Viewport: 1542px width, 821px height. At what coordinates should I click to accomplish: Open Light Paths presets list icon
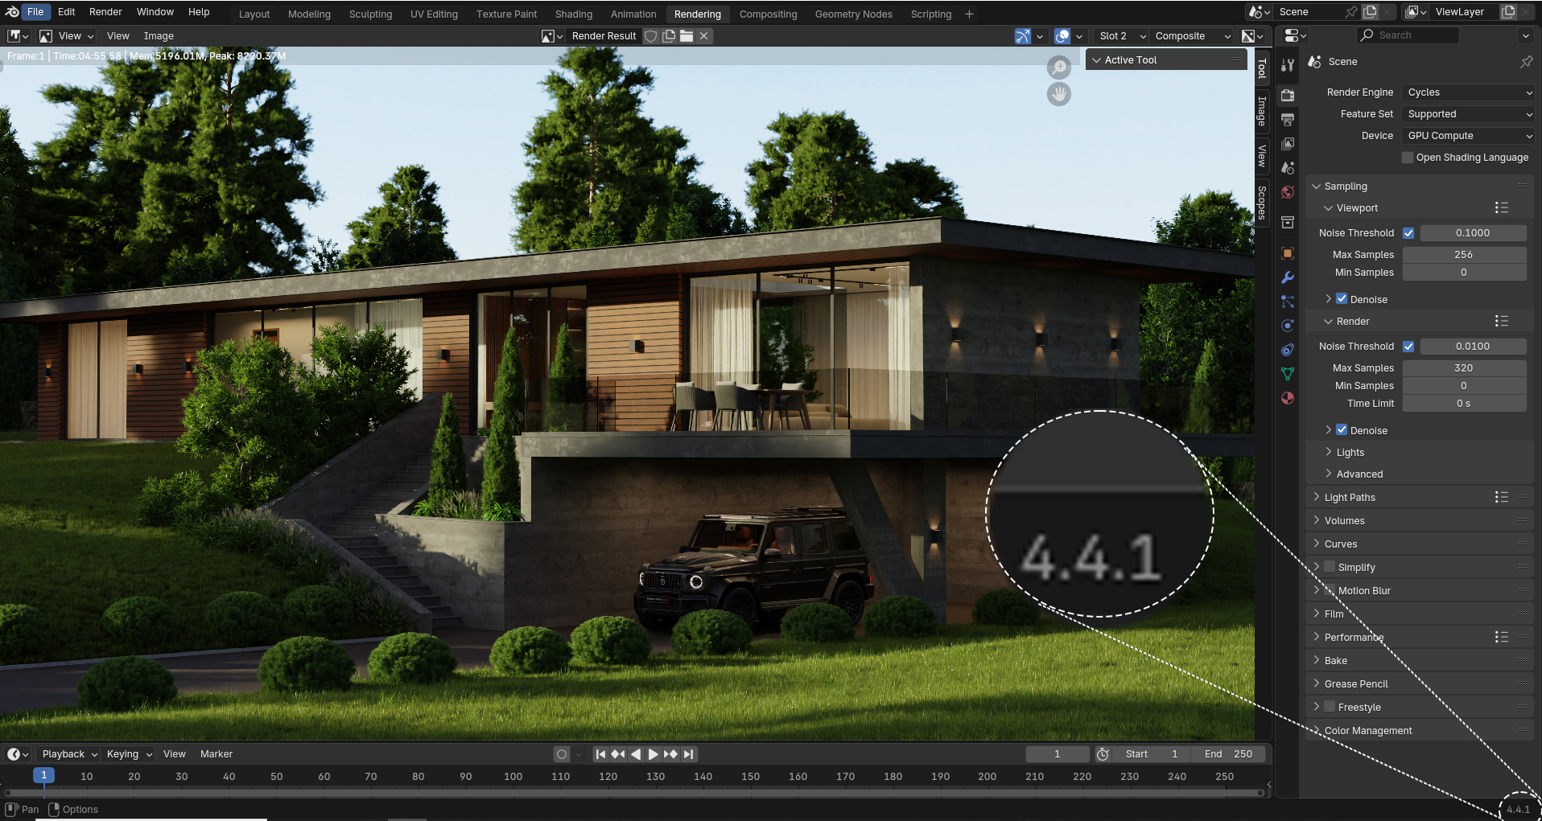[1501, 498]
